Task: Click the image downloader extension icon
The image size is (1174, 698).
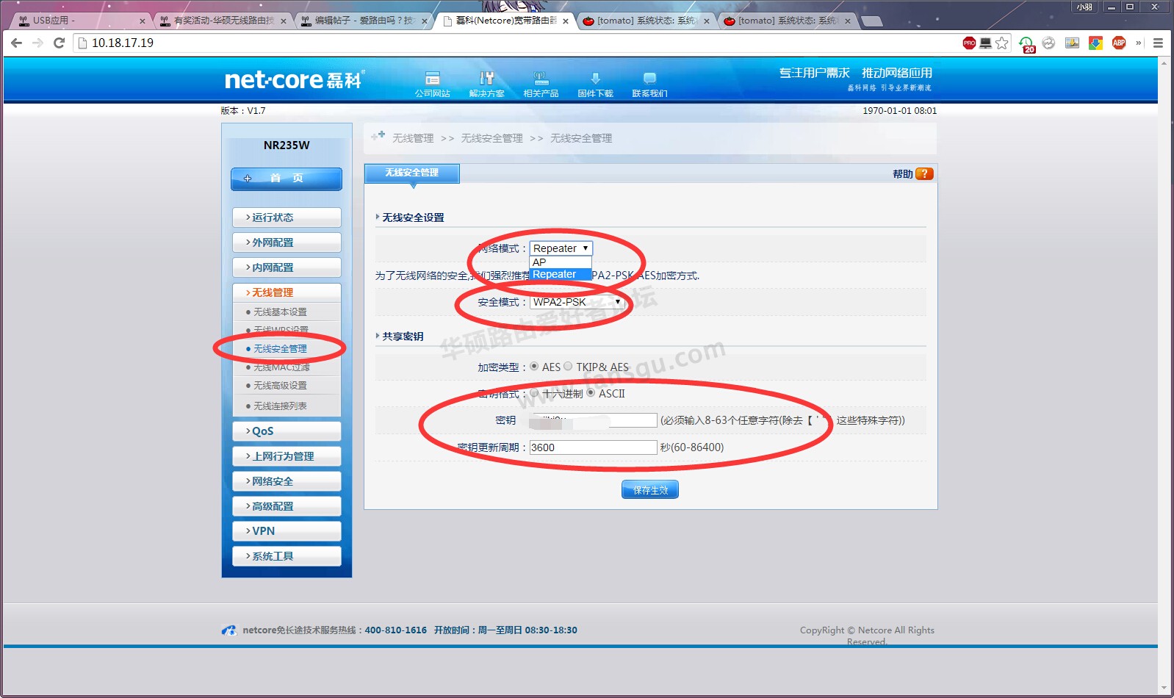Action: [1073, 43]
